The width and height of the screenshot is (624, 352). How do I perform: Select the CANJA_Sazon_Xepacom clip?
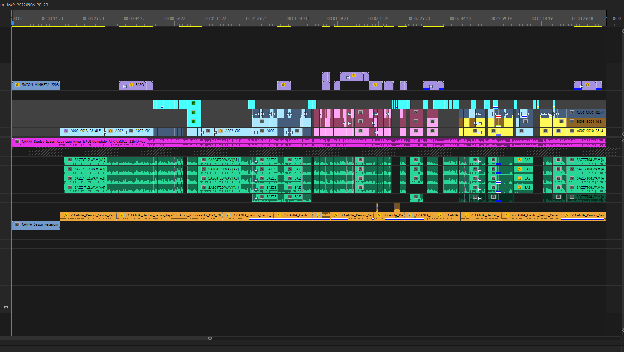[x=36, y=226]
